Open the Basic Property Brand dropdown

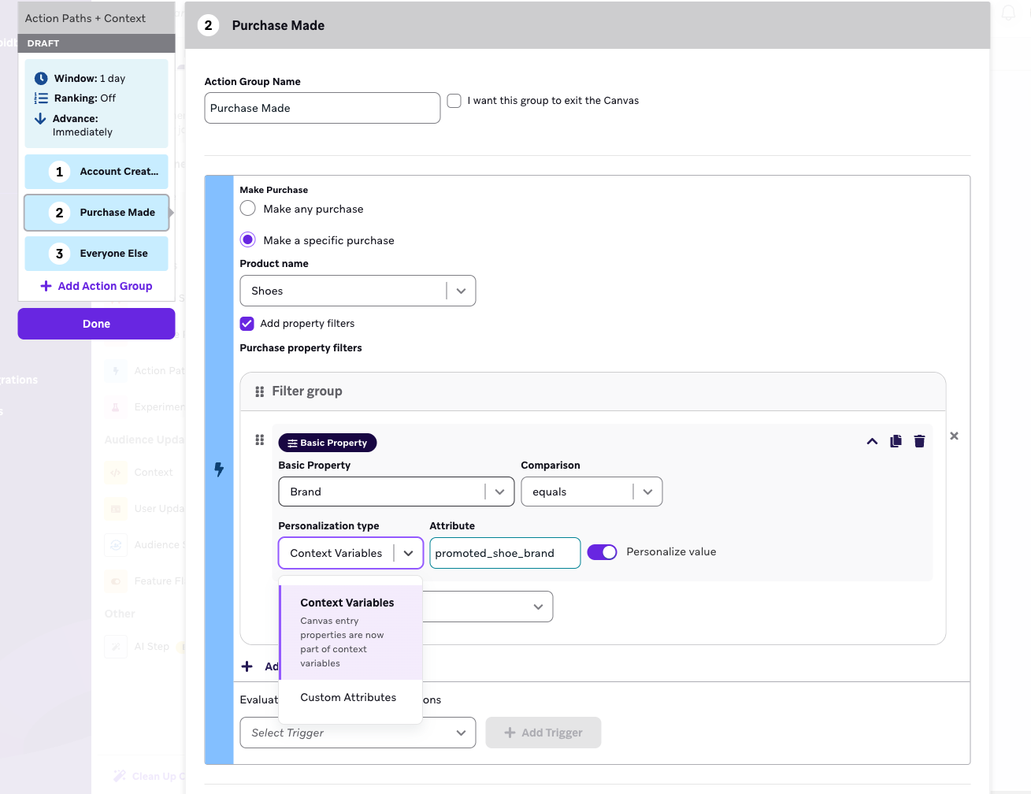coord(396,492)
